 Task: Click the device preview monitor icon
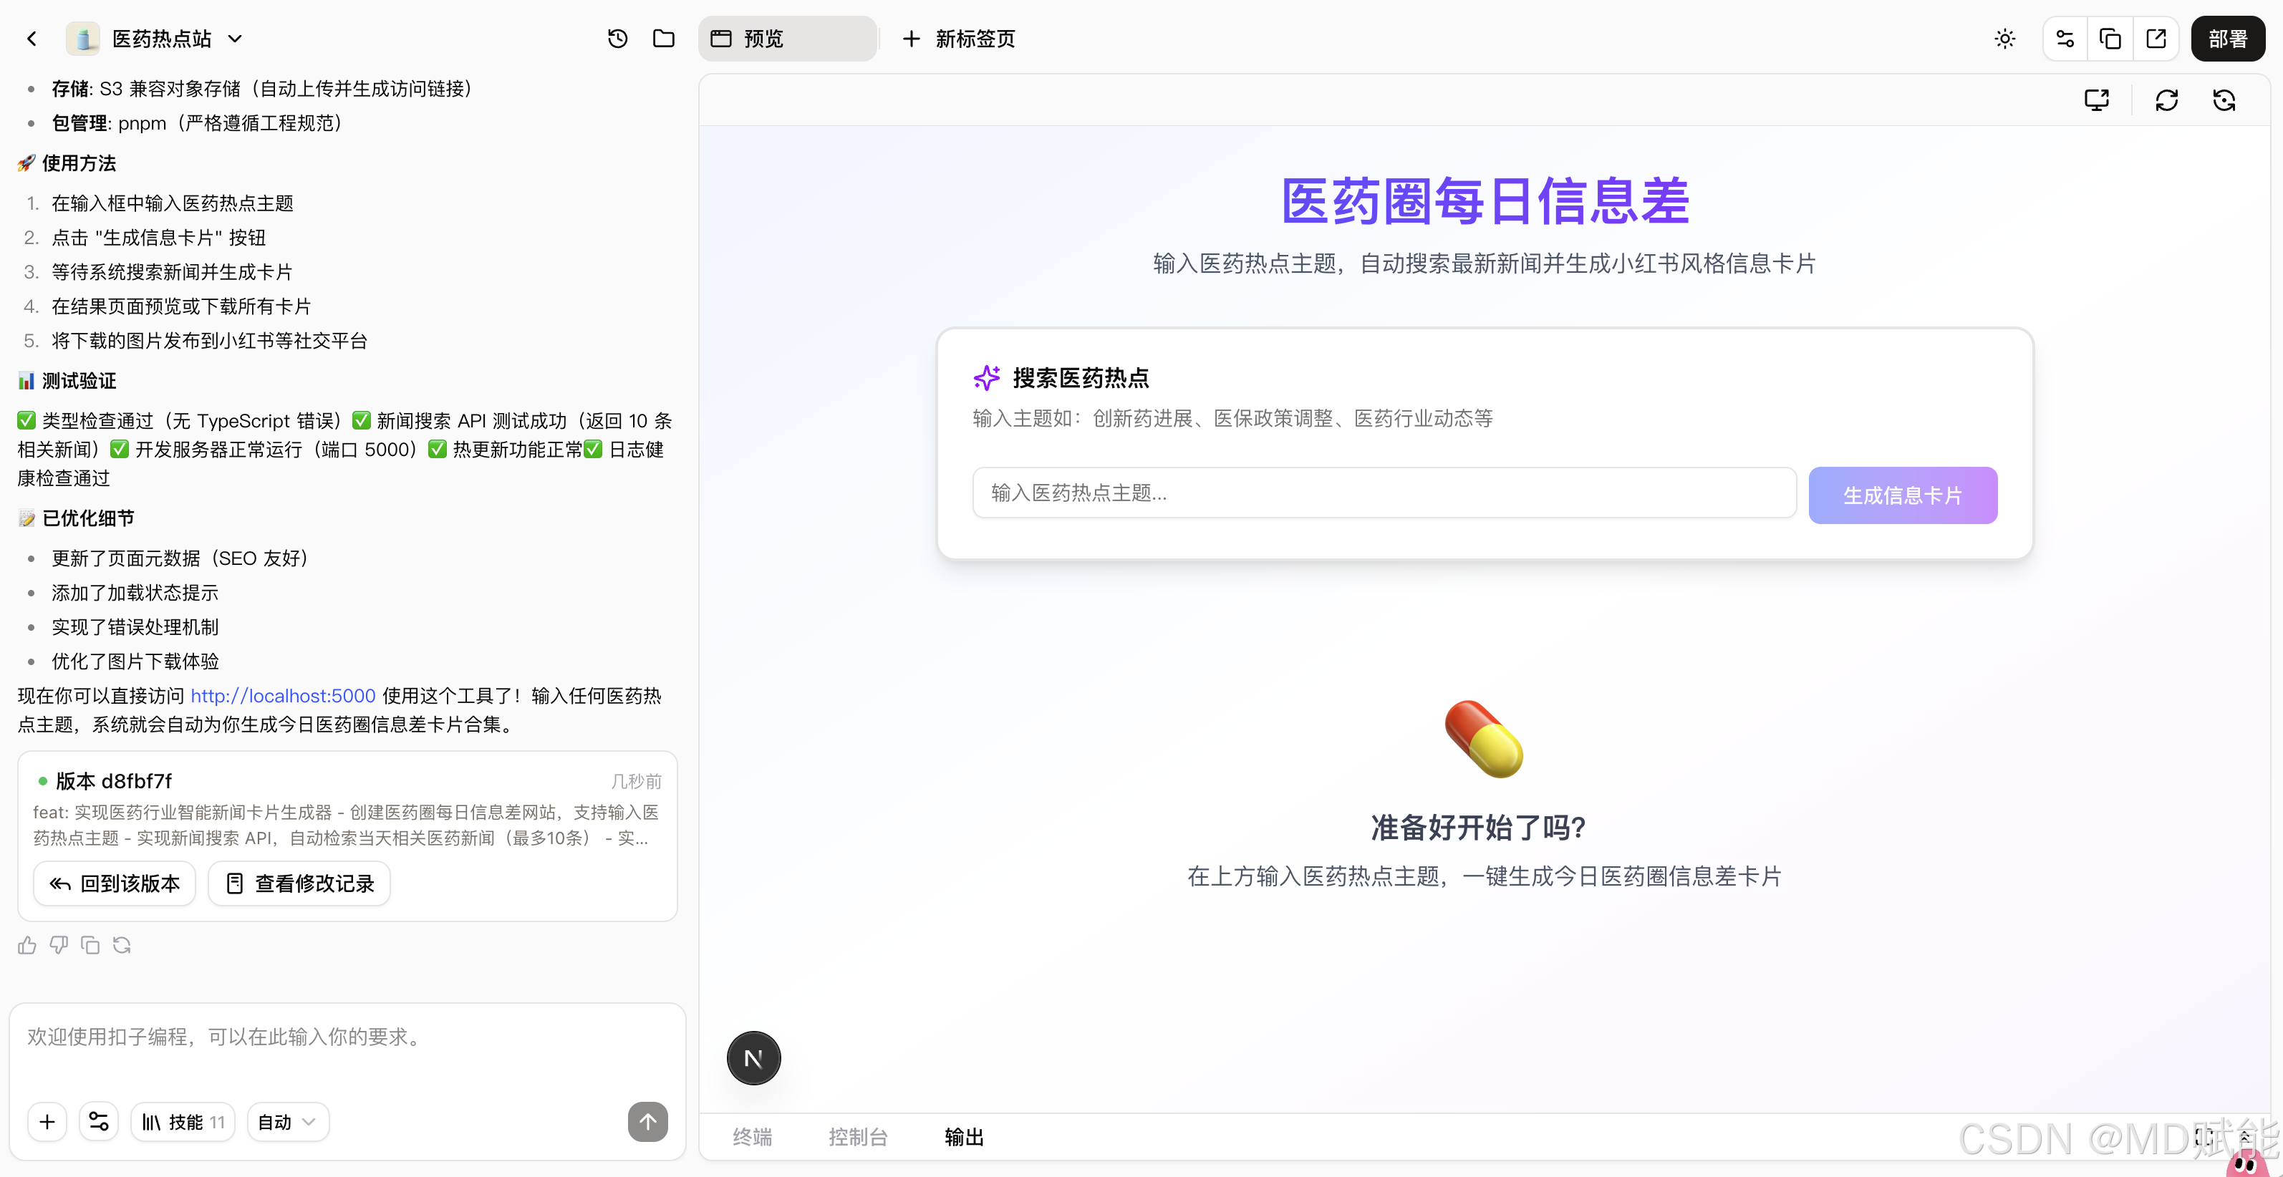[2098, 100]
